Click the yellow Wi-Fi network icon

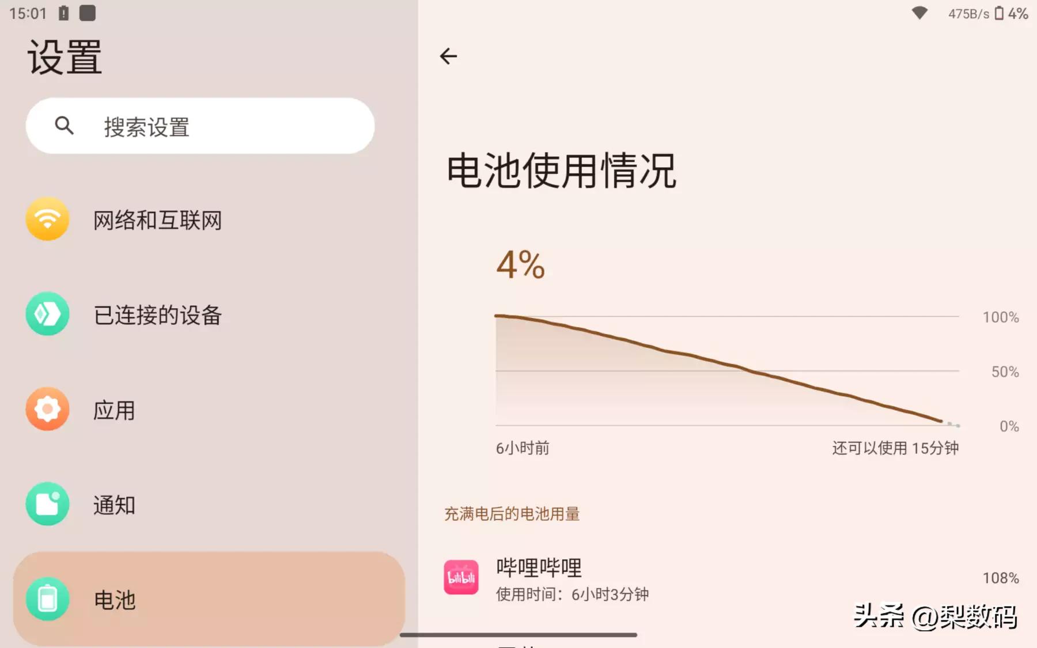(47, 219)
